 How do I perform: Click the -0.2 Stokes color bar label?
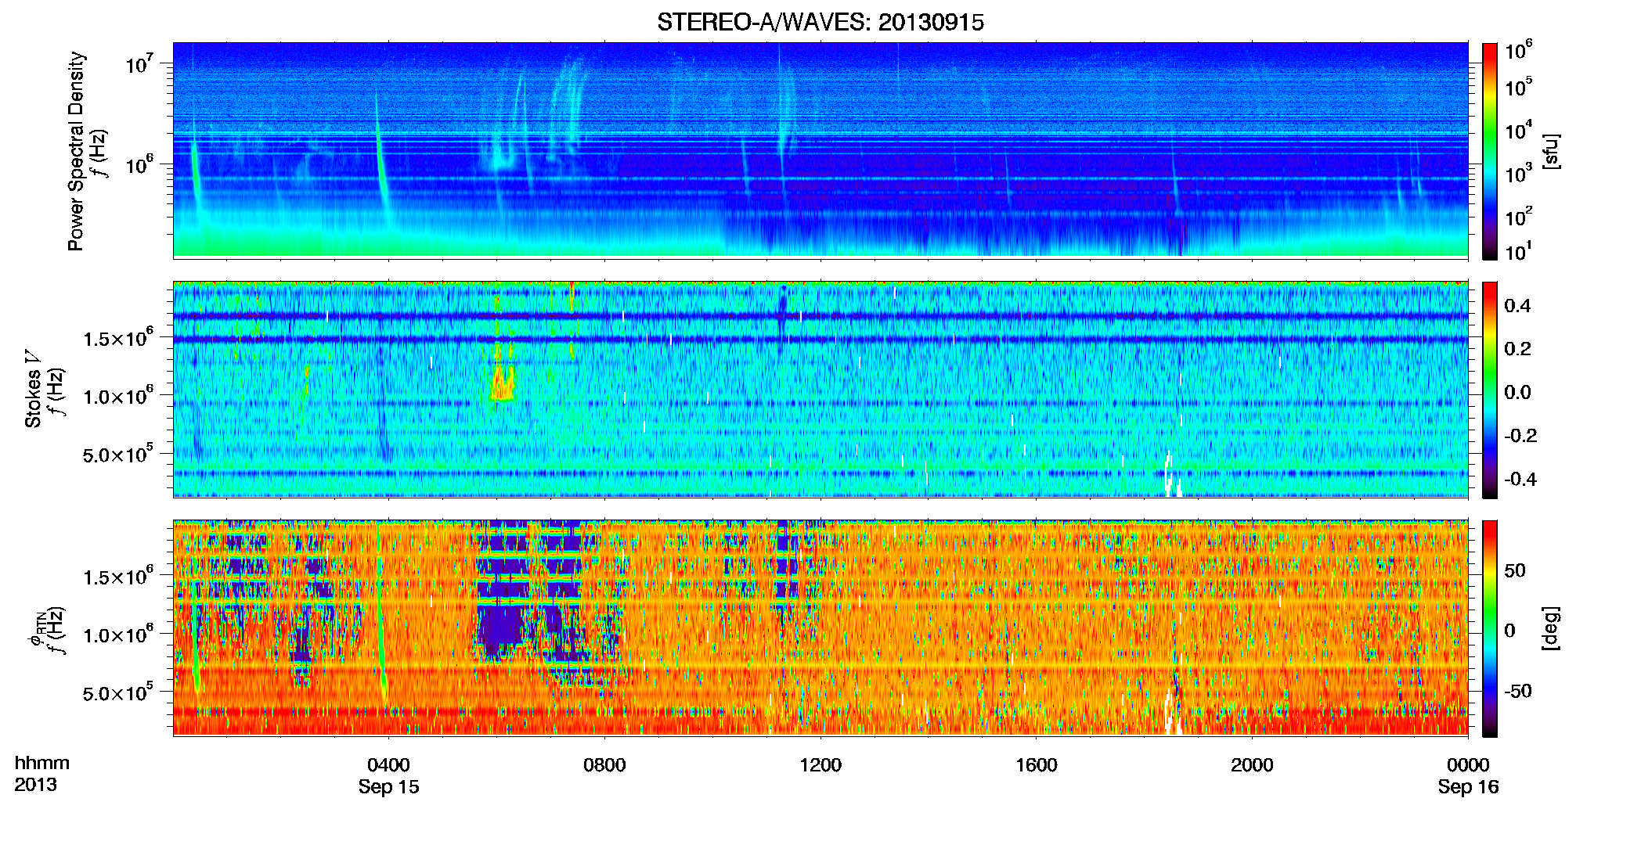1520,436
